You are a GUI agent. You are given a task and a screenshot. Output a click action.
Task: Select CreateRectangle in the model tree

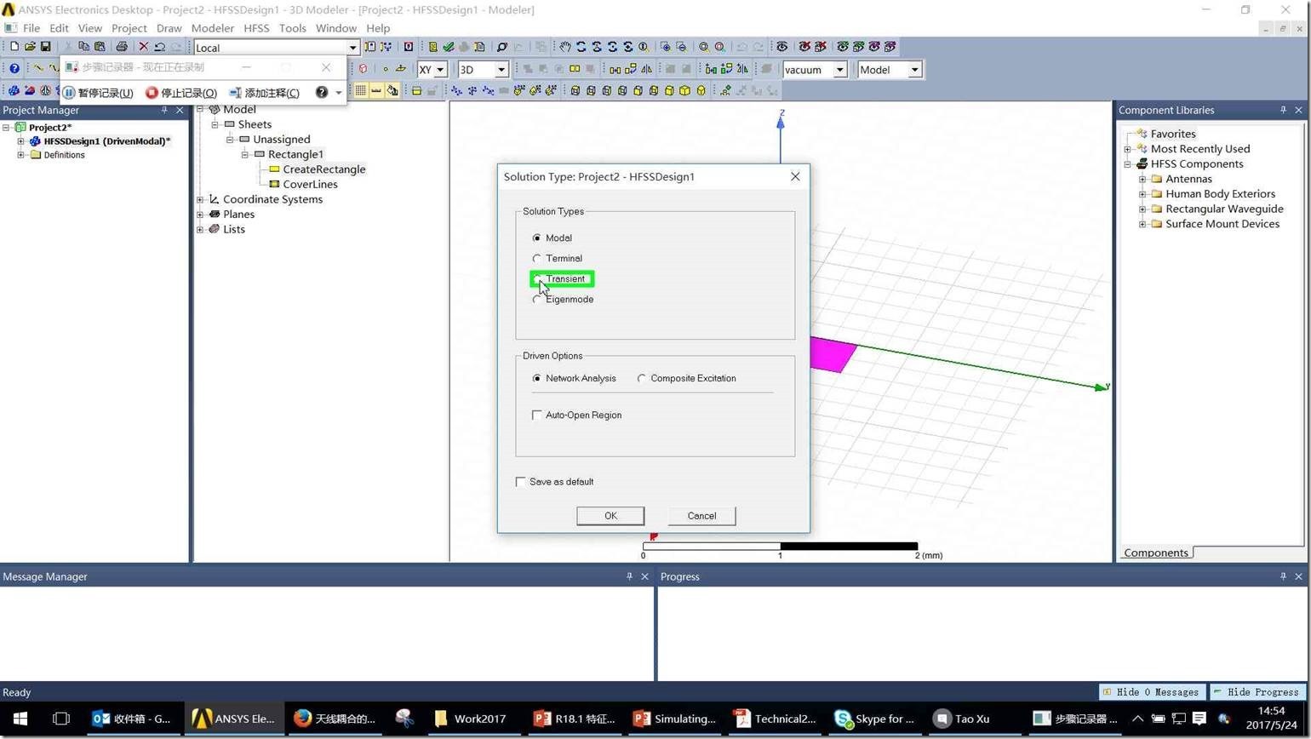323,169
